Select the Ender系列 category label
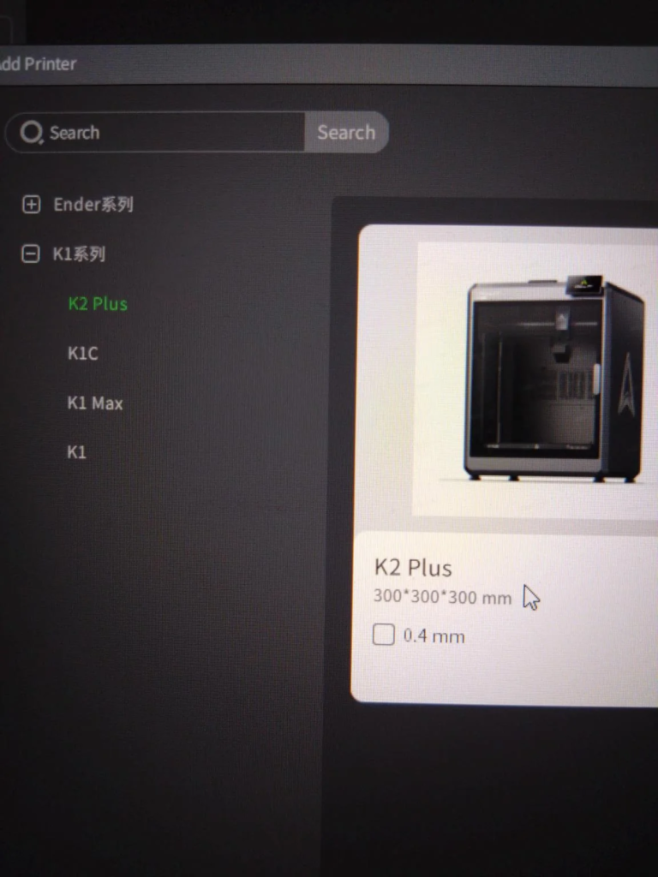The width and height of the screenshot is (658, 877). [x=93, y=204]
